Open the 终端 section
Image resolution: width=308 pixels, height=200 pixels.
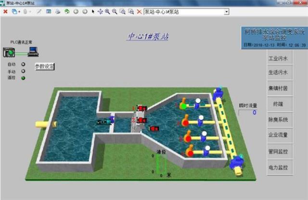coord(280,104)
